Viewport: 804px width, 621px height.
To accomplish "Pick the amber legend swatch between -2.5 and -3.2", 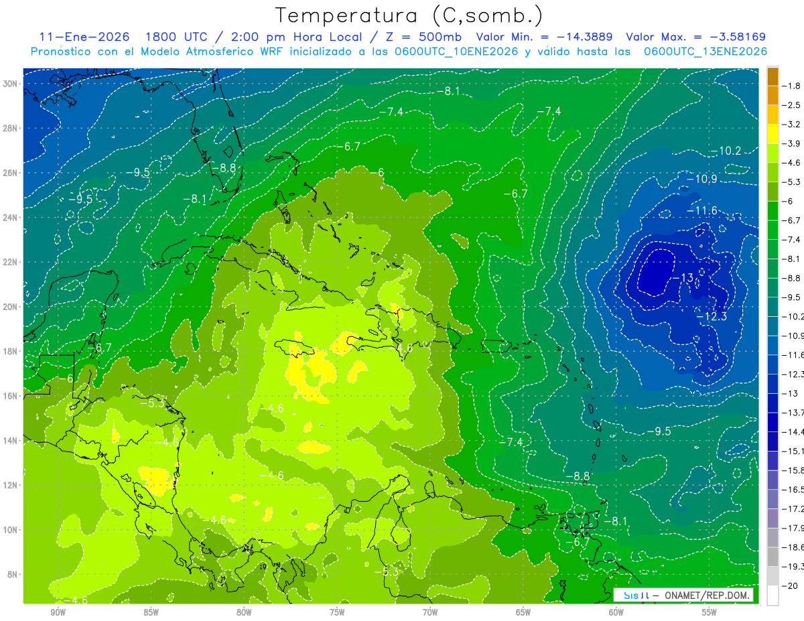I will pyautogui.click(x=773, y=115).
